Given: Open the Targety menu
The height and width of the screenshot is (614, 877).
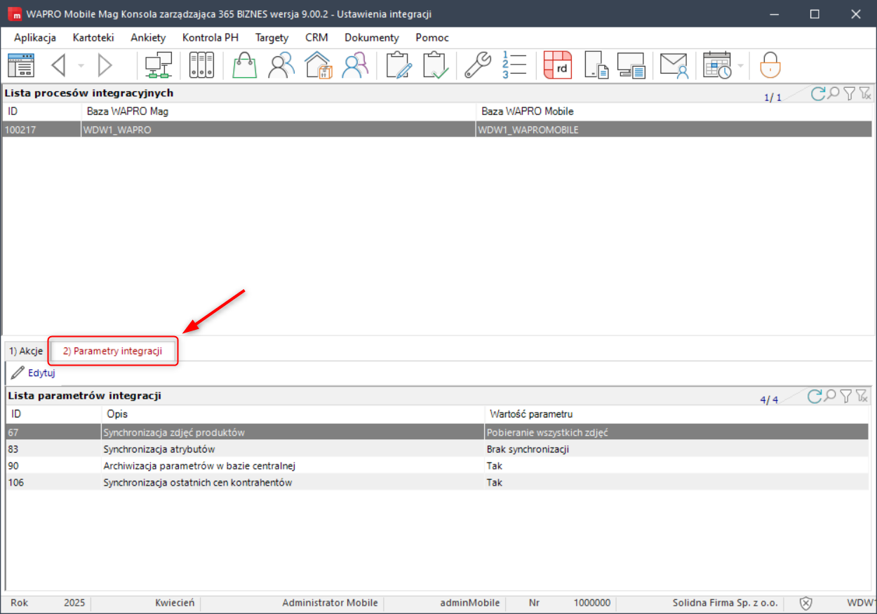Looking at the screenshot, I should click(x=272, y=38).
